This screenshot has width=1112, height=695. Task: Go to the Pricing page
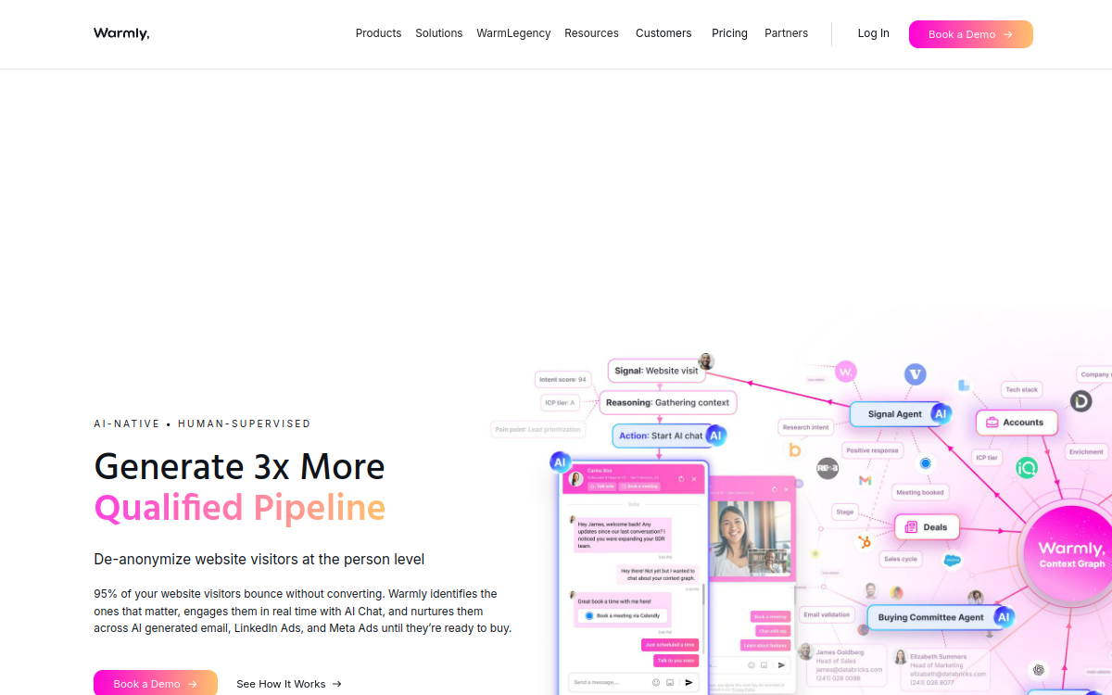pyautogui.click(x=729, y=33)
